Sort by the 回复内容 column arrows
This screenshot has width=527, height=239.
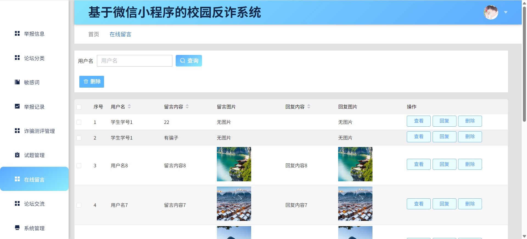[309, 107]
